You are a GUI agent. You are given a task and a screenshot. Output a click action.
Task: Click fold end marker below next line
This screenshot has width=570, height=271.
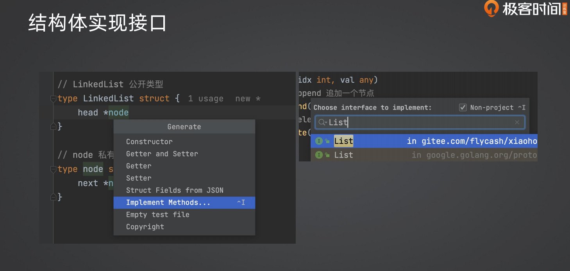53,197
